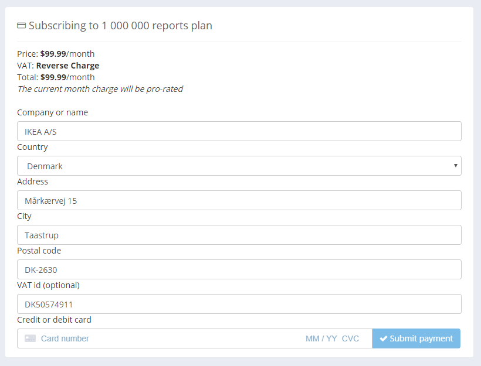The height and width of the screenshot is (366, 481).
Task: Click the 'VAT id (optional)' label
Action: coord(48,285)
